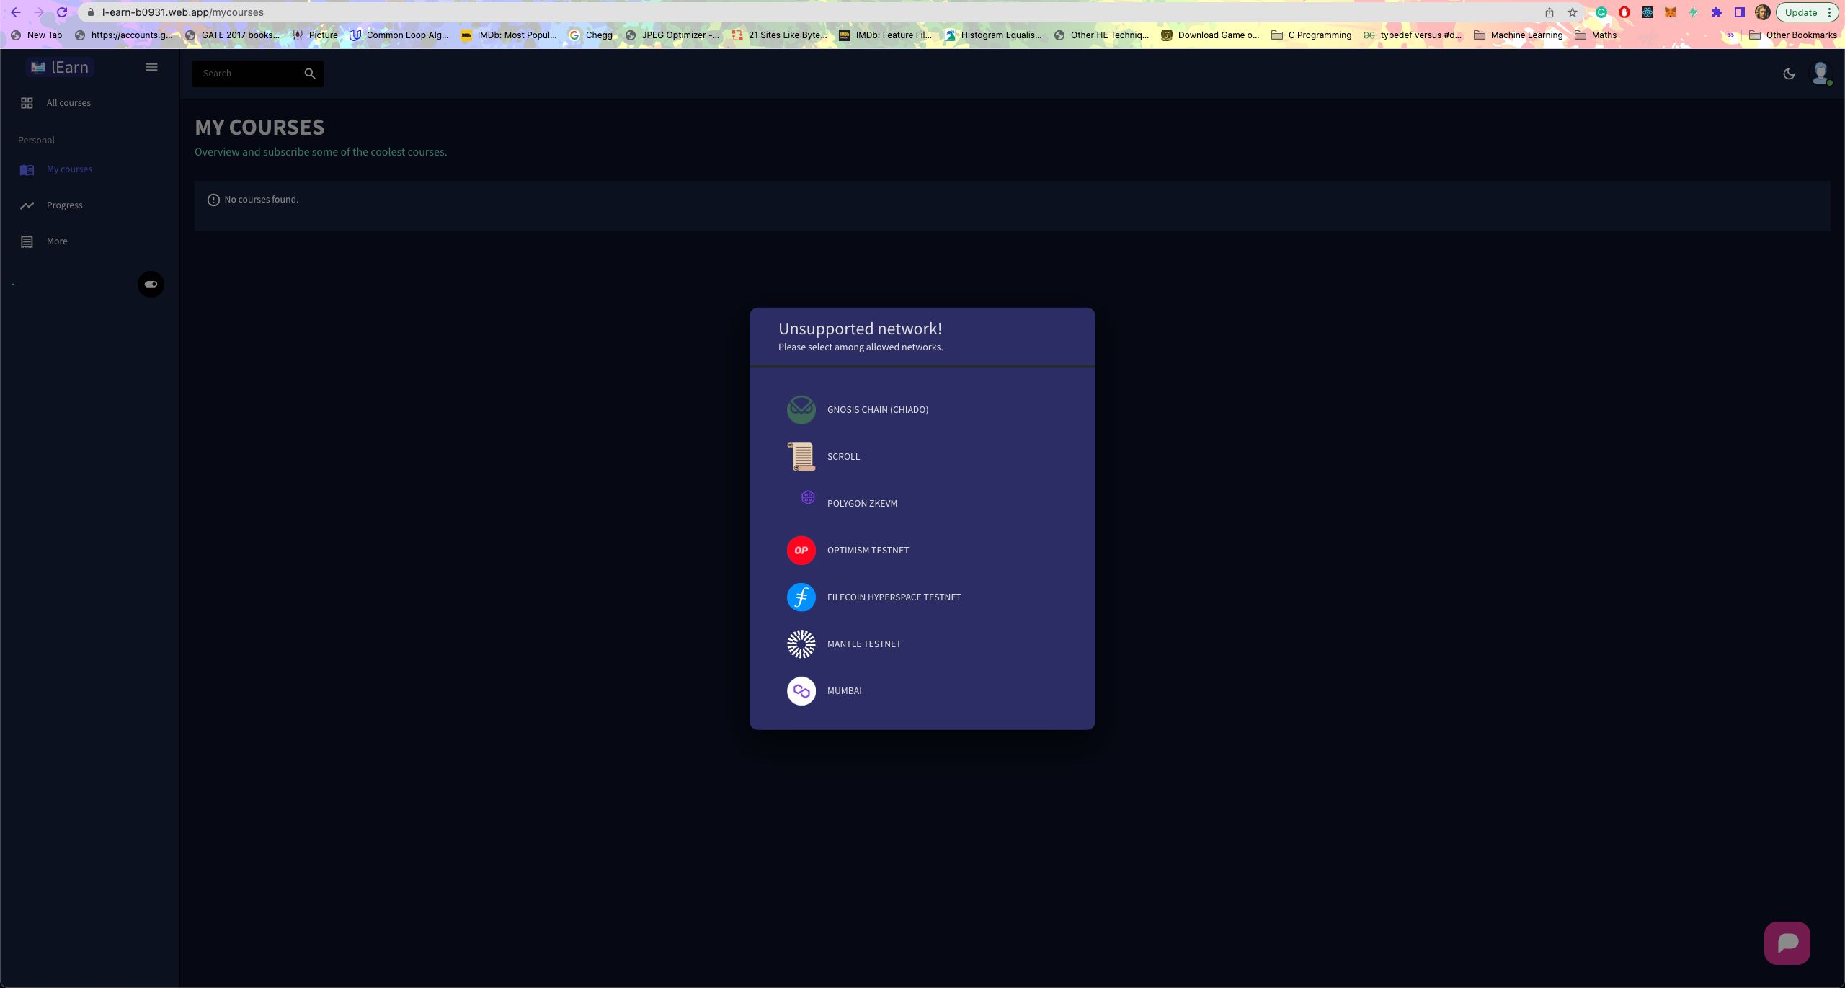Open MetaMask fox extension

(x=1670, y=12)
